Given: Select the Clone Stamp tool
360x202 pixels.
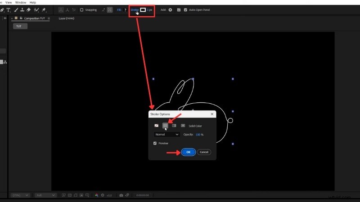Looking at the screenshot, I should (x=22, y=10).
